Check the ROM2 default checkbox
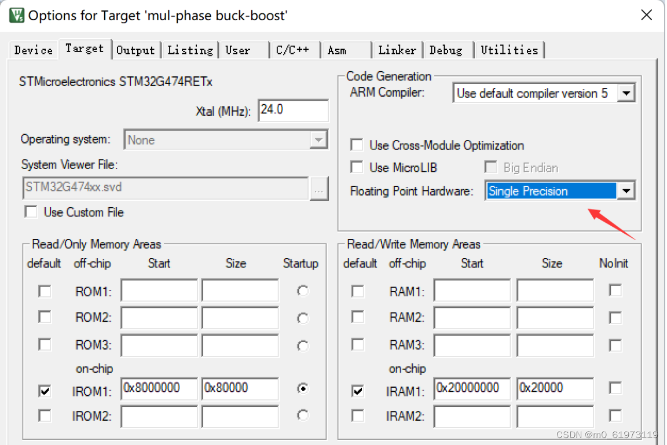The width and height of the screenshot is (667, 445). click(45, 317)
